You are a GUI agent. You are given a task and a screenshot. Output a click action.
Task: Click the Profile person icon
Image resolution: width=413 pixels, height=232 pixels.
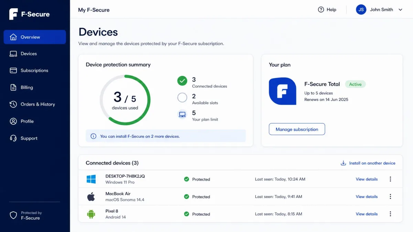tap(13, 121)
